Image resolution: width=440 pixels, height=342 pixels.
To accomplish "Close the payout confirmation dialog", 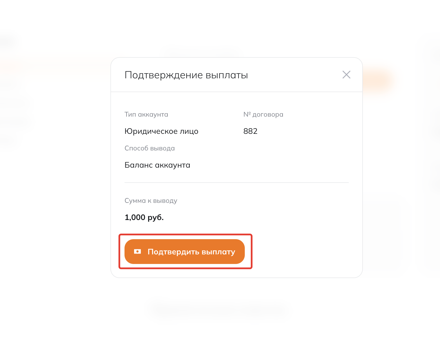I will coord(346,75).
